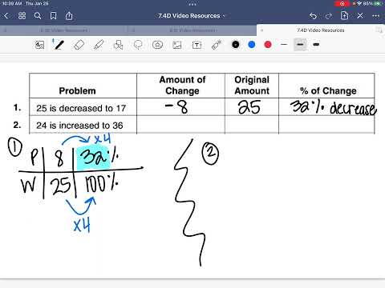The height and width of the screenshot is (288, 385).
Task: Choose the black pen color
Action: pyautogui.click(x=236, y=45)
